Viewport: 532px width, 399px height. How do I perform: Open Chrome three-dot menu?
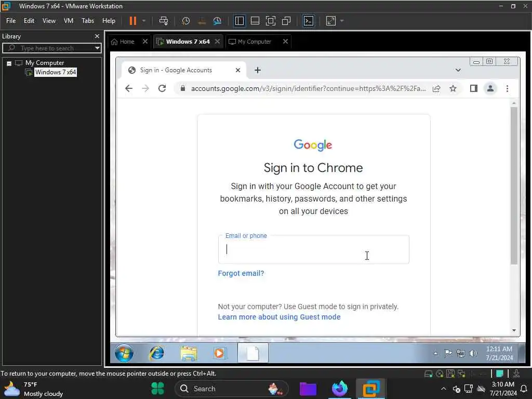[x=507, y=88]
